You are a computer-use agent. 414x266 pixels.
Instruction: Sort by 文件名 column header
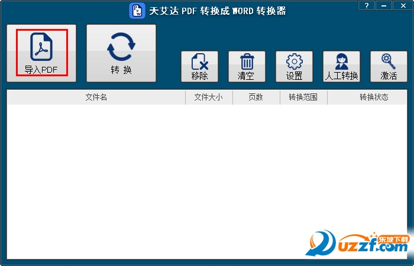pyautogui.click(x=96, y=98)
